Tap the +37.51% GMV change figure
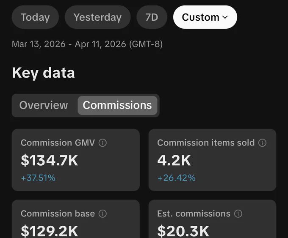 [38, 178]
